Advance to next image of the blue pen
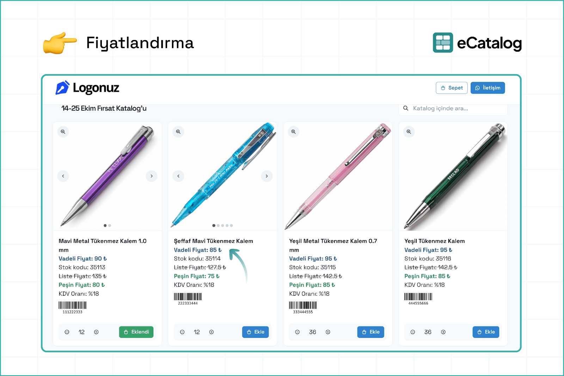The image size is (564, 376). coord(267,176)
